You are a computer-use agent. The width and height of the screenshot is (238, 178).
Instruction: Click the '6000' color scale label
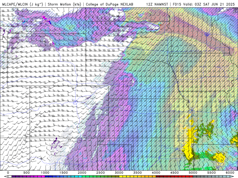230,173
